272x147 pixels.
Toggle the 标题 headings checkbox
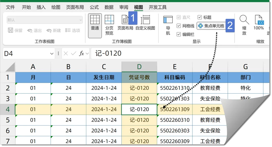(x=200, y=17)
